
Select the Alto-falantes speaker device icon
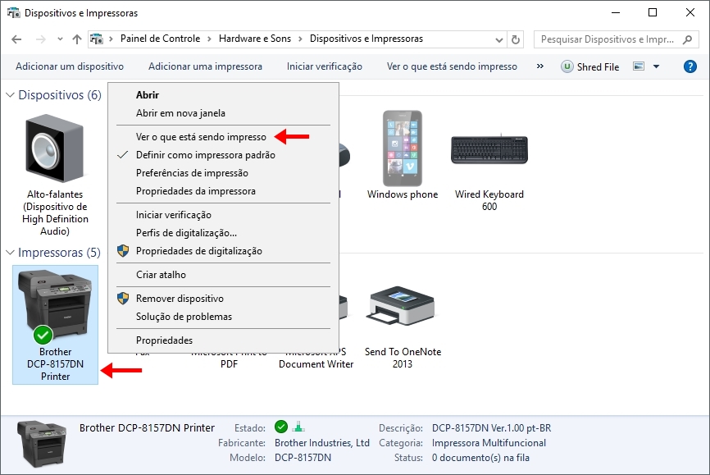55,148
